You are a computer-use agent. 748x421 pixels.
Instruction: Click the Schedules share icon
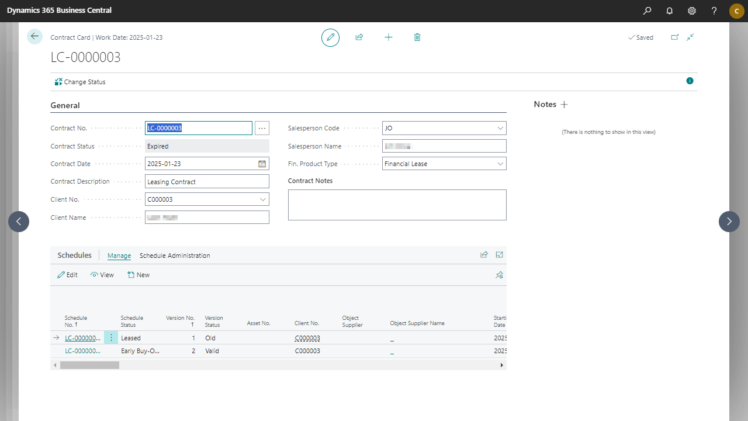pos(484,255)
